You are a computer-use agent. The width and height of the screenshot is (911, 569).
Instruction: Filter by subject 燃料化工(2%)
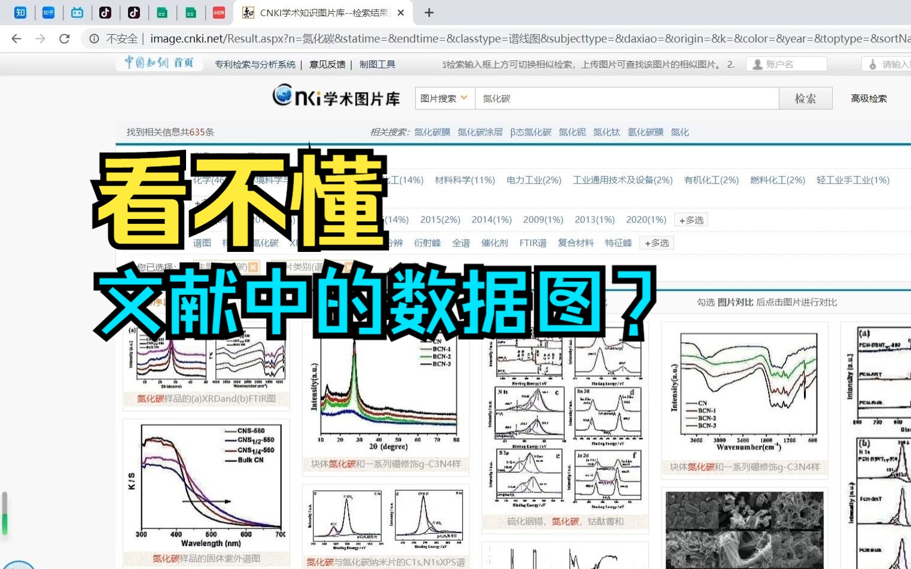point(778,180)
